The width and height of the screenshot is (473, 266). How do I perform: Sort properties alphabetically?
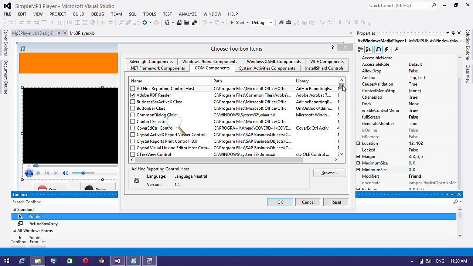pyautogui.click(x=368, y=50)
